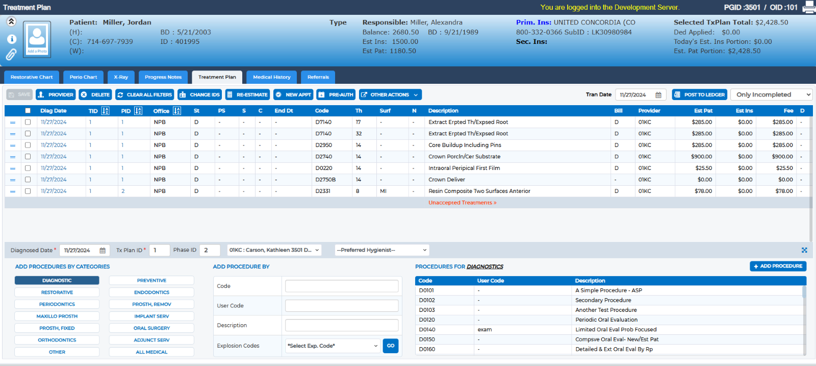Open attachments paperclip icon

coord(11,54)
